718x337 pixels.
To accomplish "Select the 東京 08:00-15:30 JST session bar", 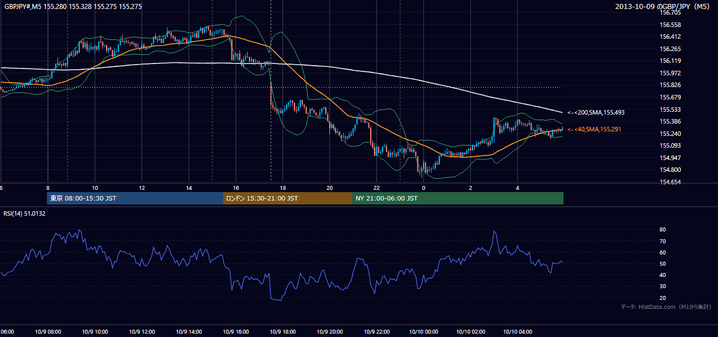I will pos(135,198).
